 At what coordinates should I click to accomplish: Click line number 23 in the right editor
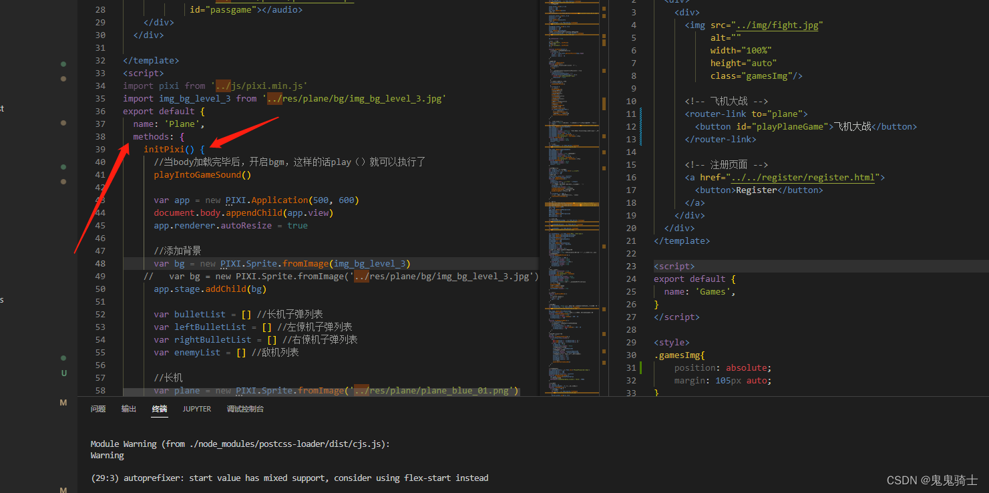[x=631, y=266]
